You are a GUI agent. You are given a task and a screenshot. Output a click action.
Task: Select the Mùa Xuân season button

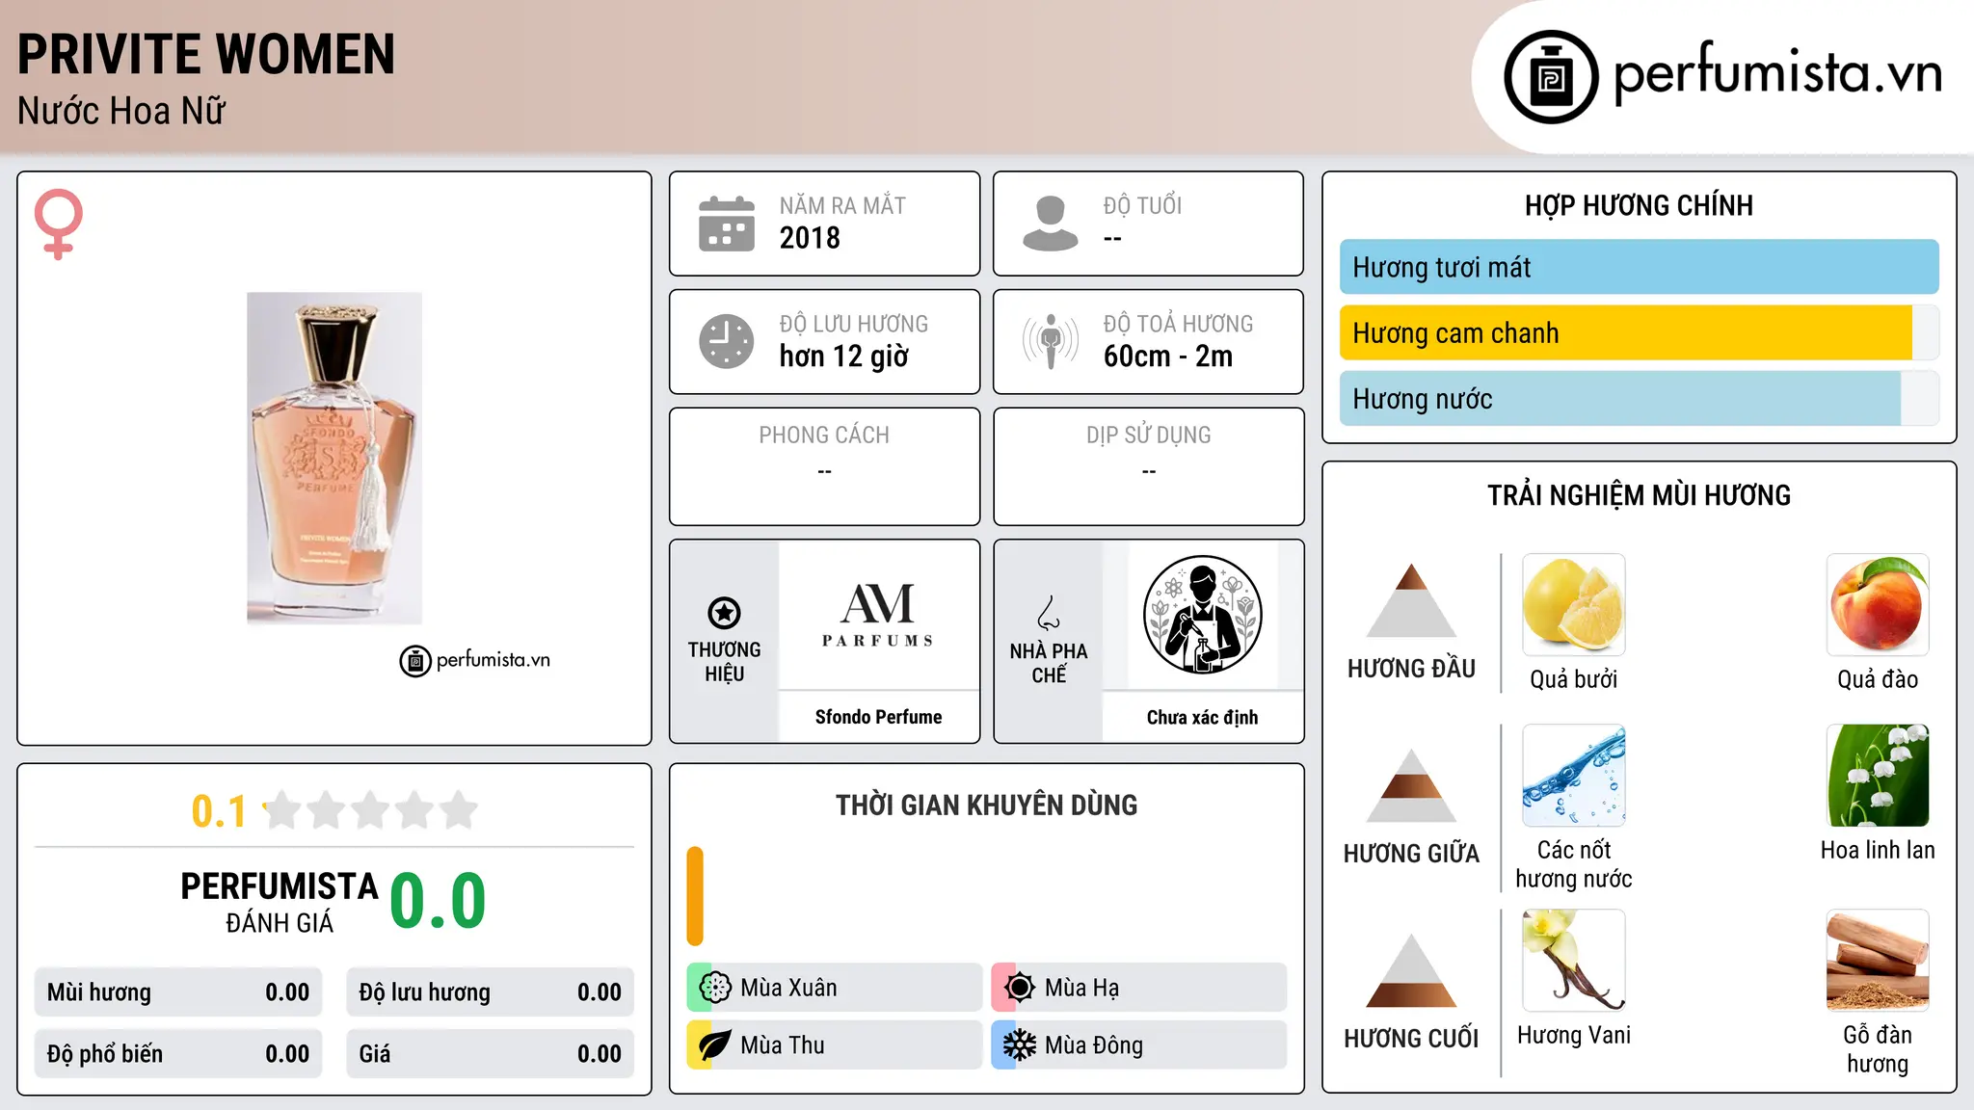pyautogui.click(x=834, y=988)
